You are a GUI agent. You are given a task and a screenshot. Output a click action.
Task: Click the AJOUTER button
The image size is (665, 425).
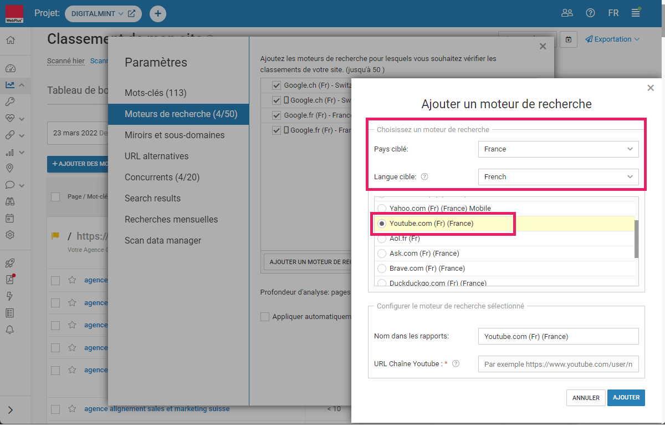coord(626,398)
